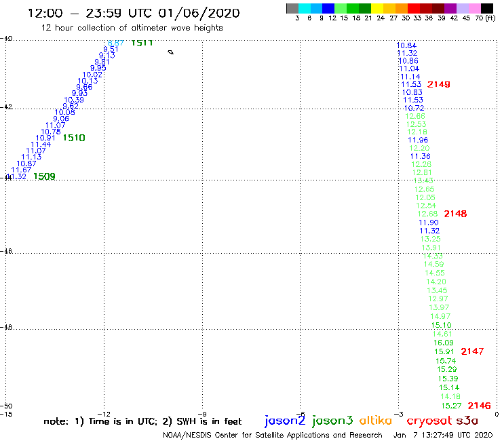
Task: Click the -50 latitude axis label
Action: [6, 406]
